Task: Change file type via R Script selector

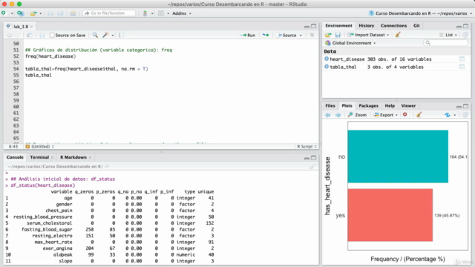Action: 307,147
